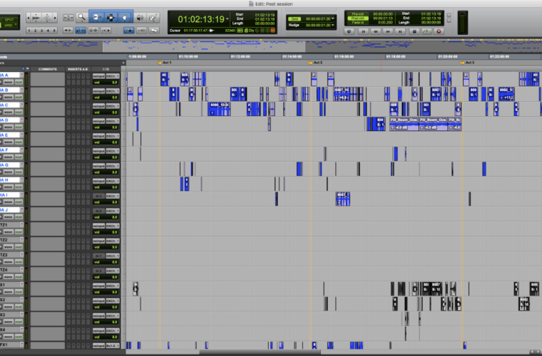Toggle the Grid display button
The width and height of the screenshot is (542, 356).
tap(294, 19)
